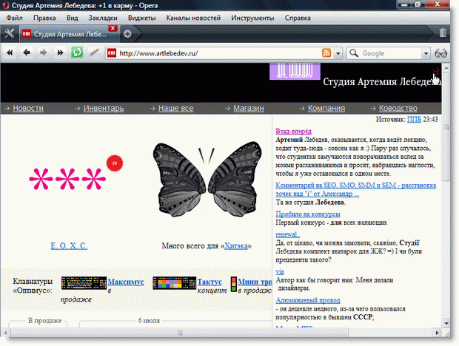
Task: Open the Компания site section
Action: point(326,109)
